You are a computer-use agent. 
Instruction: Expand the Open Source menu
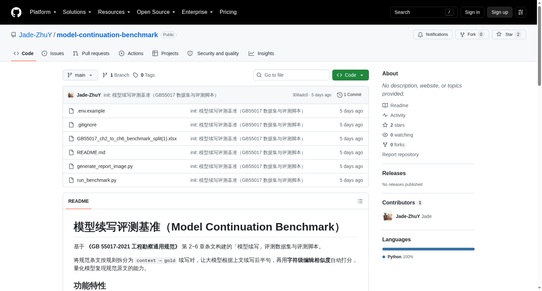(x=156, y=12)
